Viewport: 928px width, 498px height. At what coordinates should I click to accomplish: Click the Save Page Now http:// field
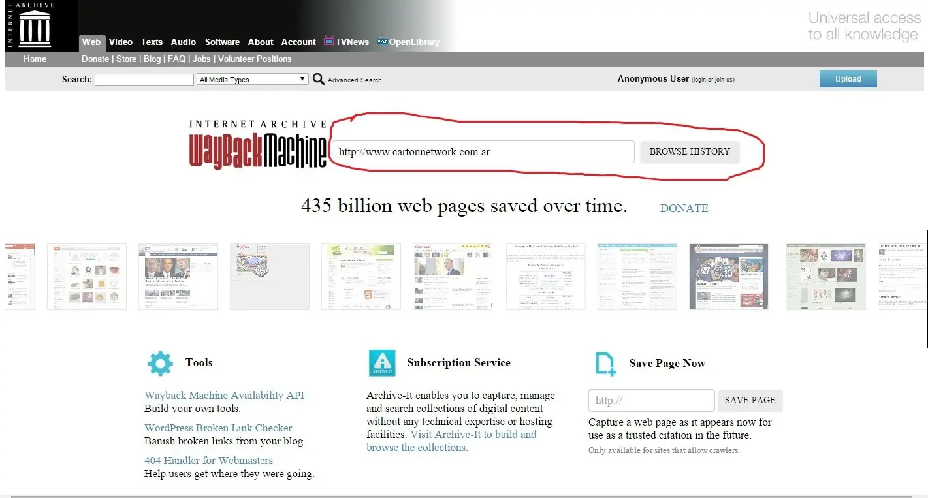click(652, 400)
